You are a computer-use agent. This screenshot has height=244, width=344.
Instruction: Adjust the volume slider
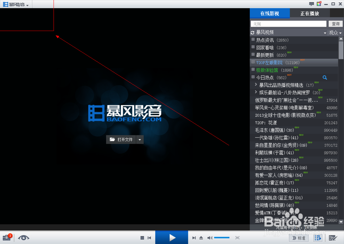(x=222, y=238)
